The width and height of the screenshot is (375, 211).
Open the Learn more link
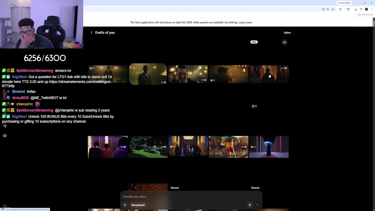pyautogui.click(x=246, y=22)
